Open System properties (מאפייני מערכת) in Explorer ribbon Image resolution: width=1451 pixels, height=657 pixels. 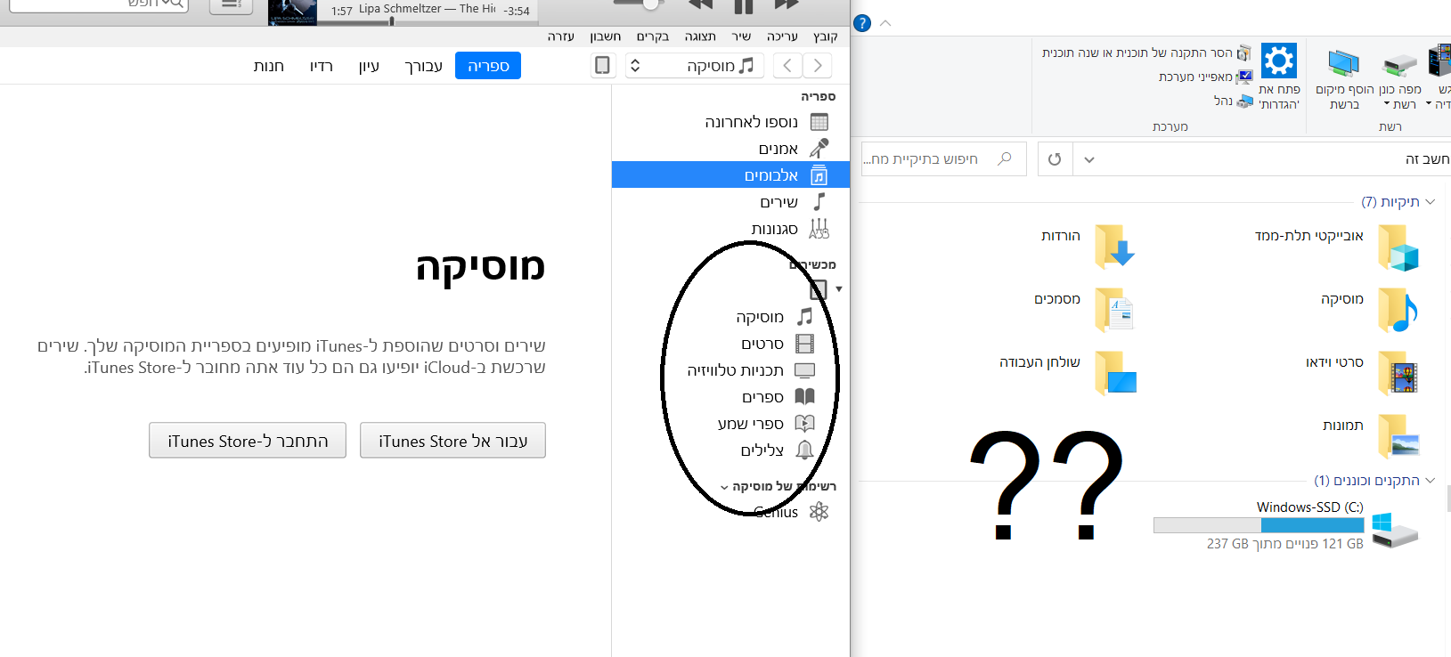[1205, 77]
